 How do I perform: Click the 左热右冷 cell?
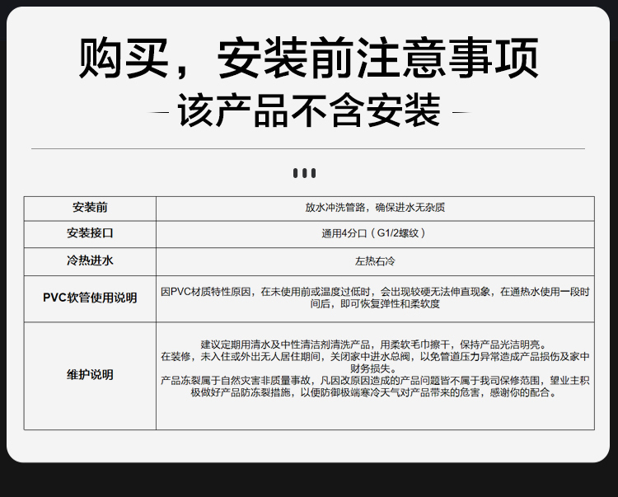coord(375,260)
